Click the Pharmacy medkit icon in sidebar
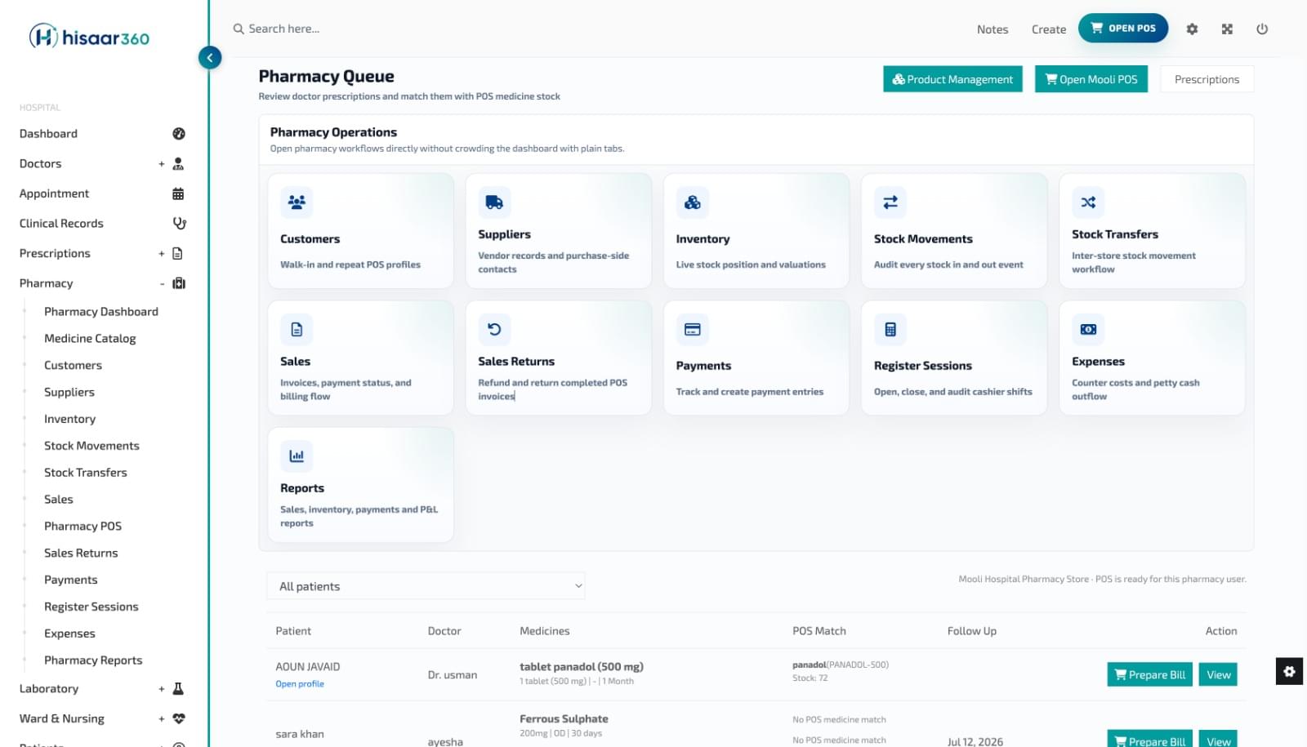1307x747 pixels. tap(179, 283)
